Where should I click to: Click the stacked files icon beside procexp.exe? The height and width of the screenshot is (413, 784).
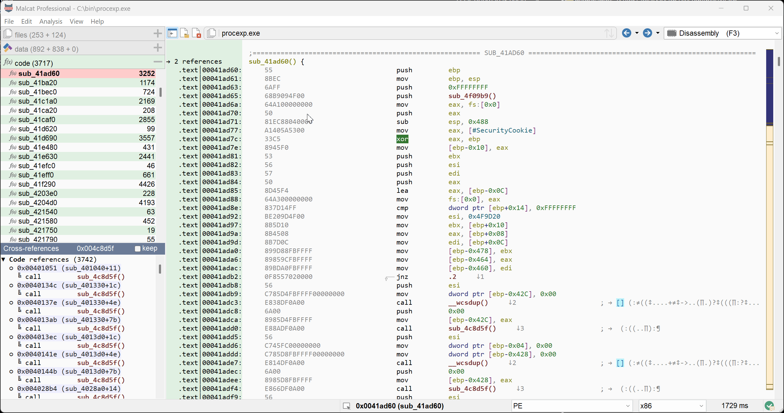coord(211,33)
